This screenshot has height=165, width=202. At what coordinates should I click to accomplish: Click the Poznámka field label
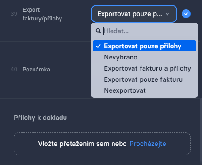click(36, 70)
